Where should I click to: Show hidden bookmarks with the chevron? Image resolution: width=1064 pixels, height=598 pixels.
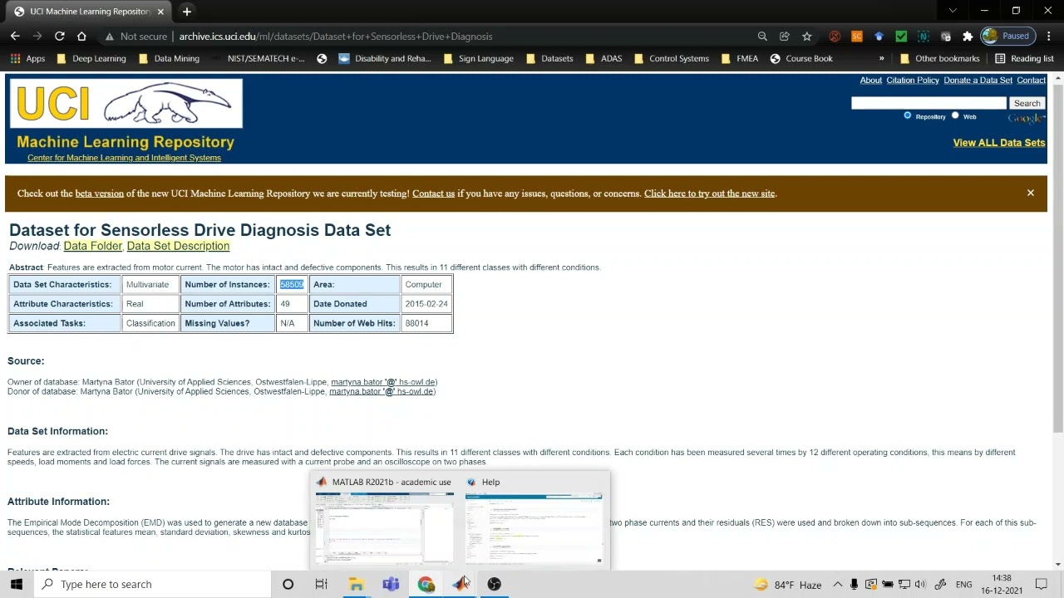coord(881,59)
